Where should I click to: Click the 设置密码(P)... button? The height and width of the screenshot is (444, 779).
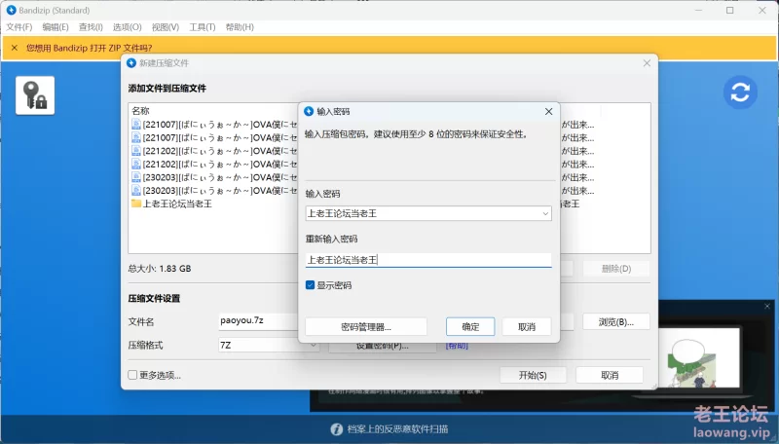tap(383, 347)
